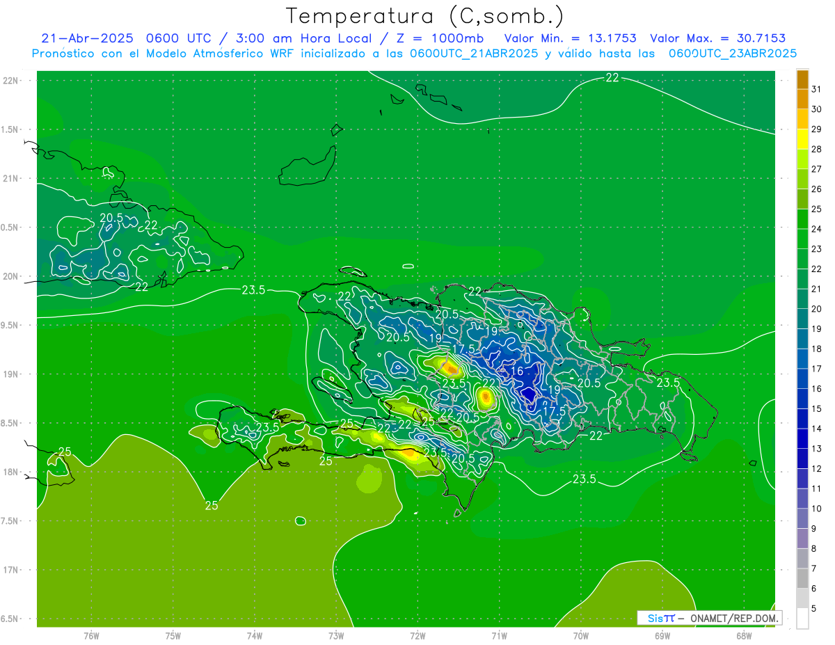Click longitude axis label '69W'
Viewport: 835px width, 645px height.
pos(662,635)
